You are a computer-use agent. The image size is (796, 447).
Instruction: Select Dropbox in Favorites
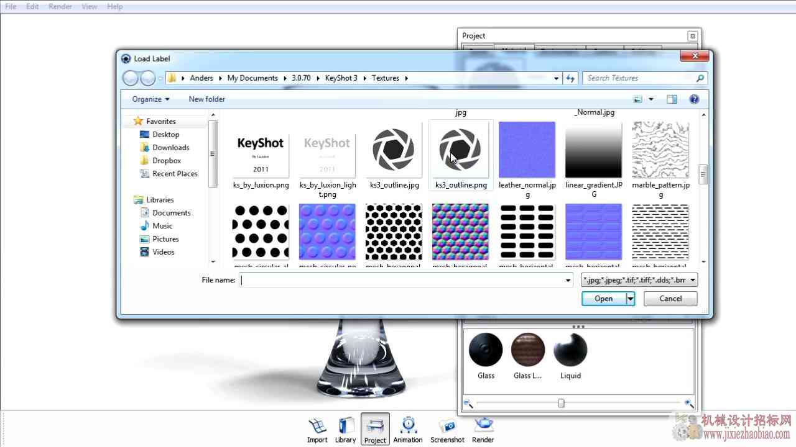pos(167,161)
